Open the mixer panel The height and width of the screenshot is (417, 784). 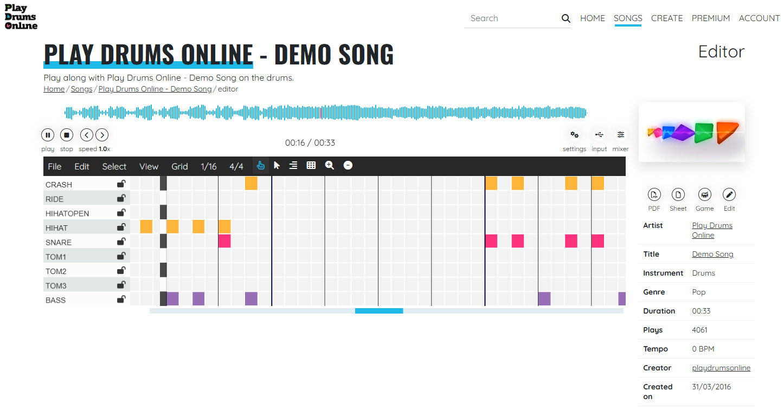620,135
